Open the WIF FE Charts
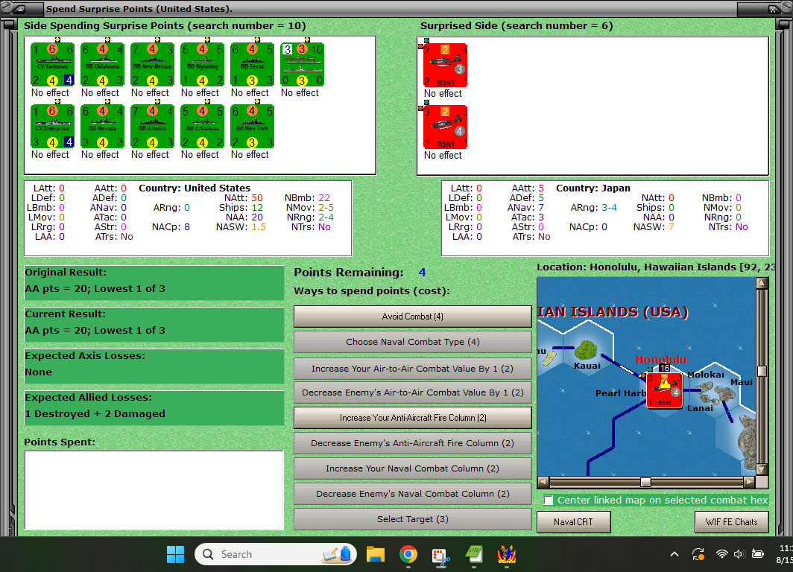793x572 pixels. pyautogui.click(x=731, y=522)
